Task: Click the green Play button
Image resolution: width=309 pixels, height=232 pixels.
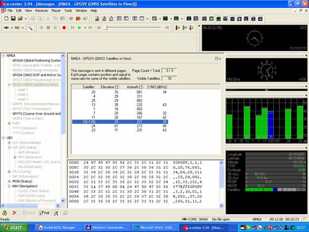Action: (79, 28)
